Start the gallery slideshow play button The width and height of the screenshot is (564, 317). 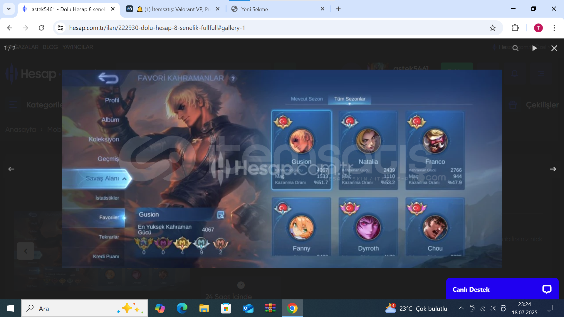tap(535, 48)
